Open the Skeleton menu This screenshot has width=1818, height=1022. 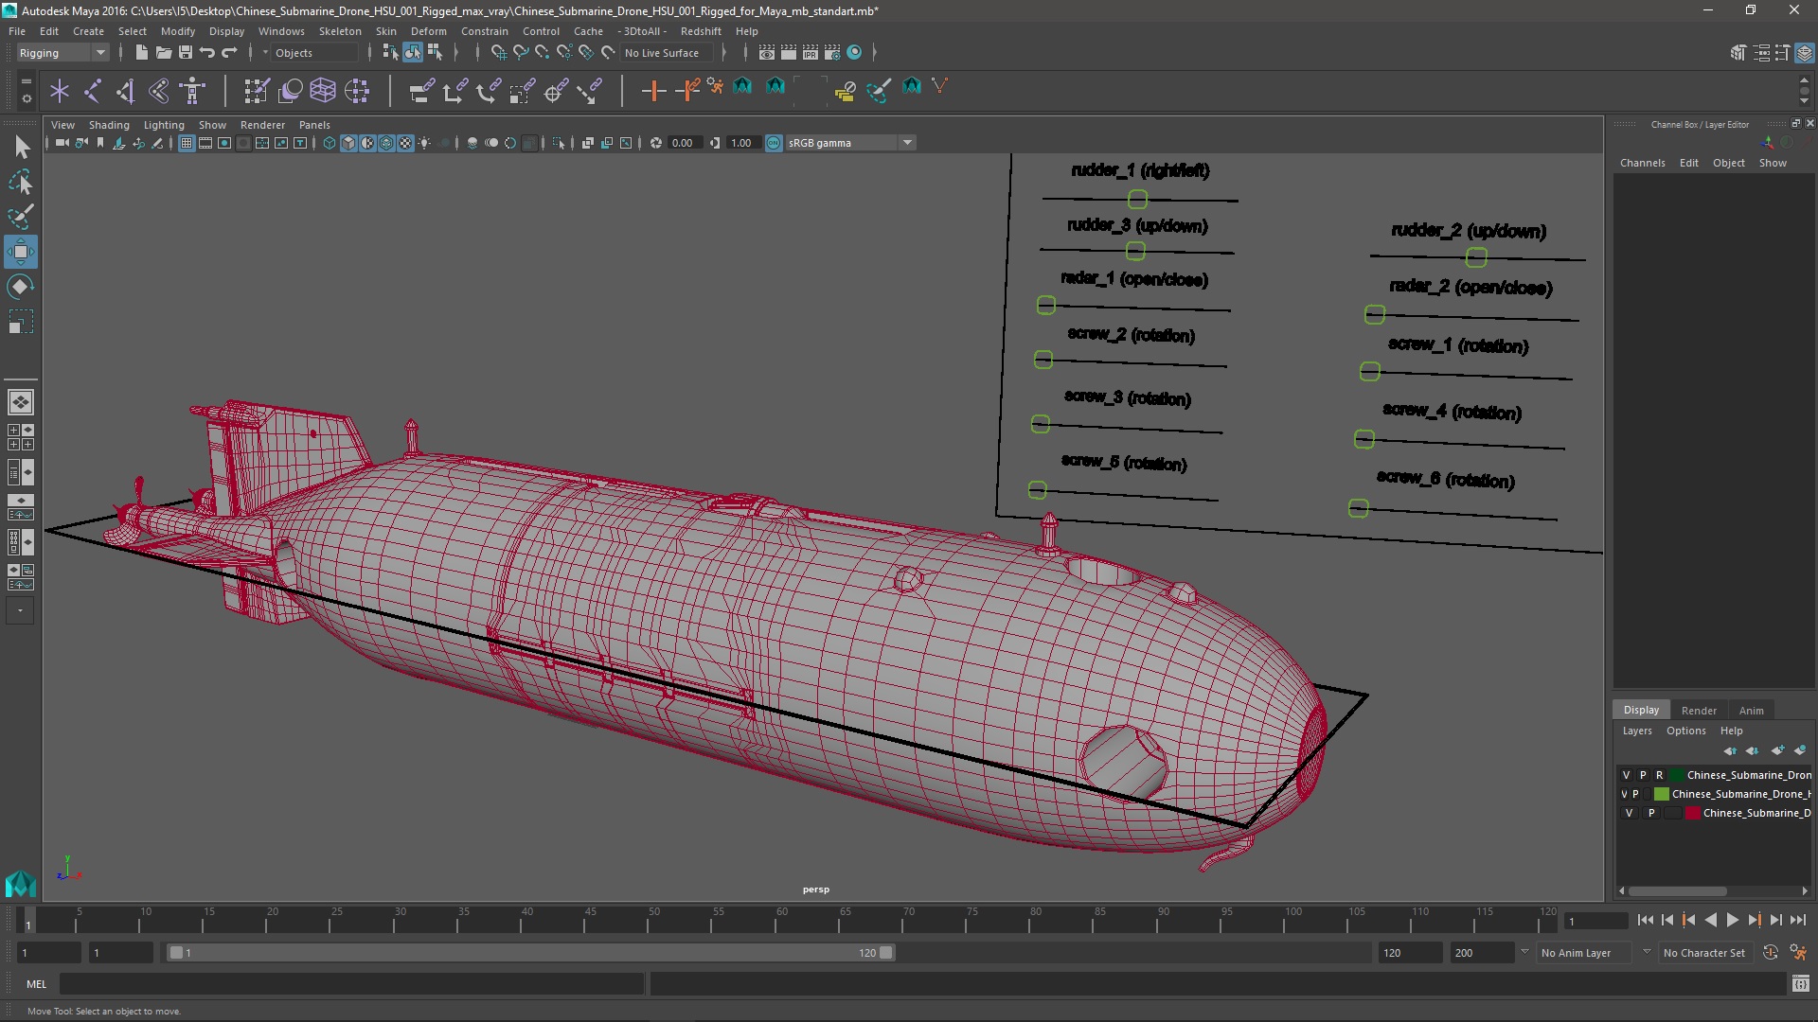[x=339, y=31]
